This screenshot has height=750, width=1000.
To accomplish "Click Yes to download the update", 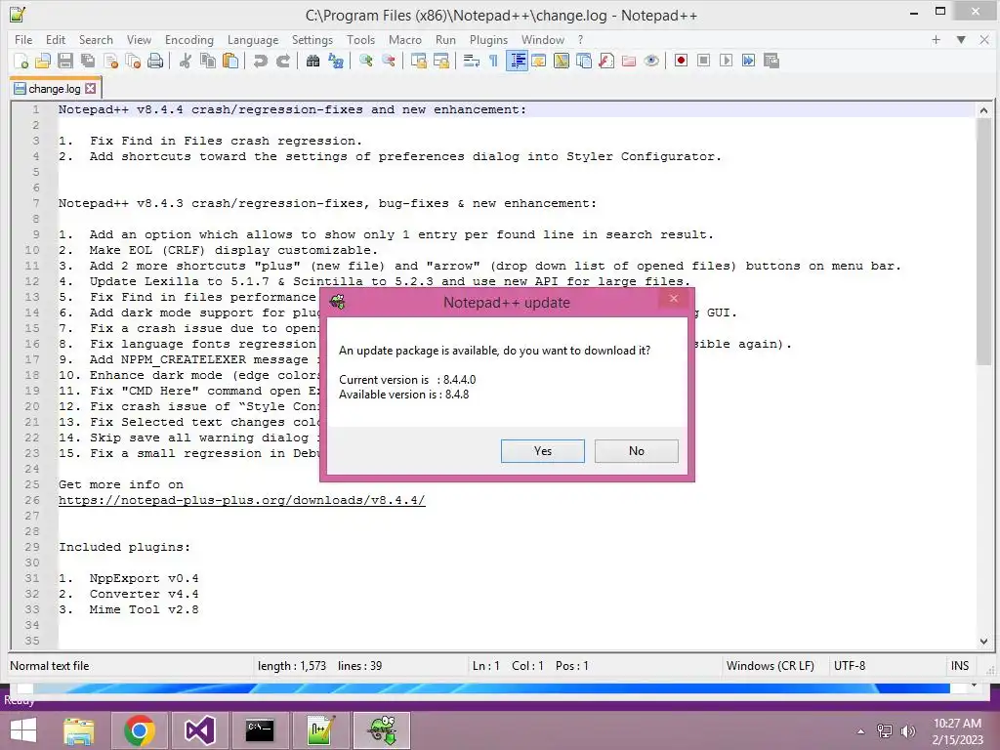I will pyautogui.click(x=543, y=451).
